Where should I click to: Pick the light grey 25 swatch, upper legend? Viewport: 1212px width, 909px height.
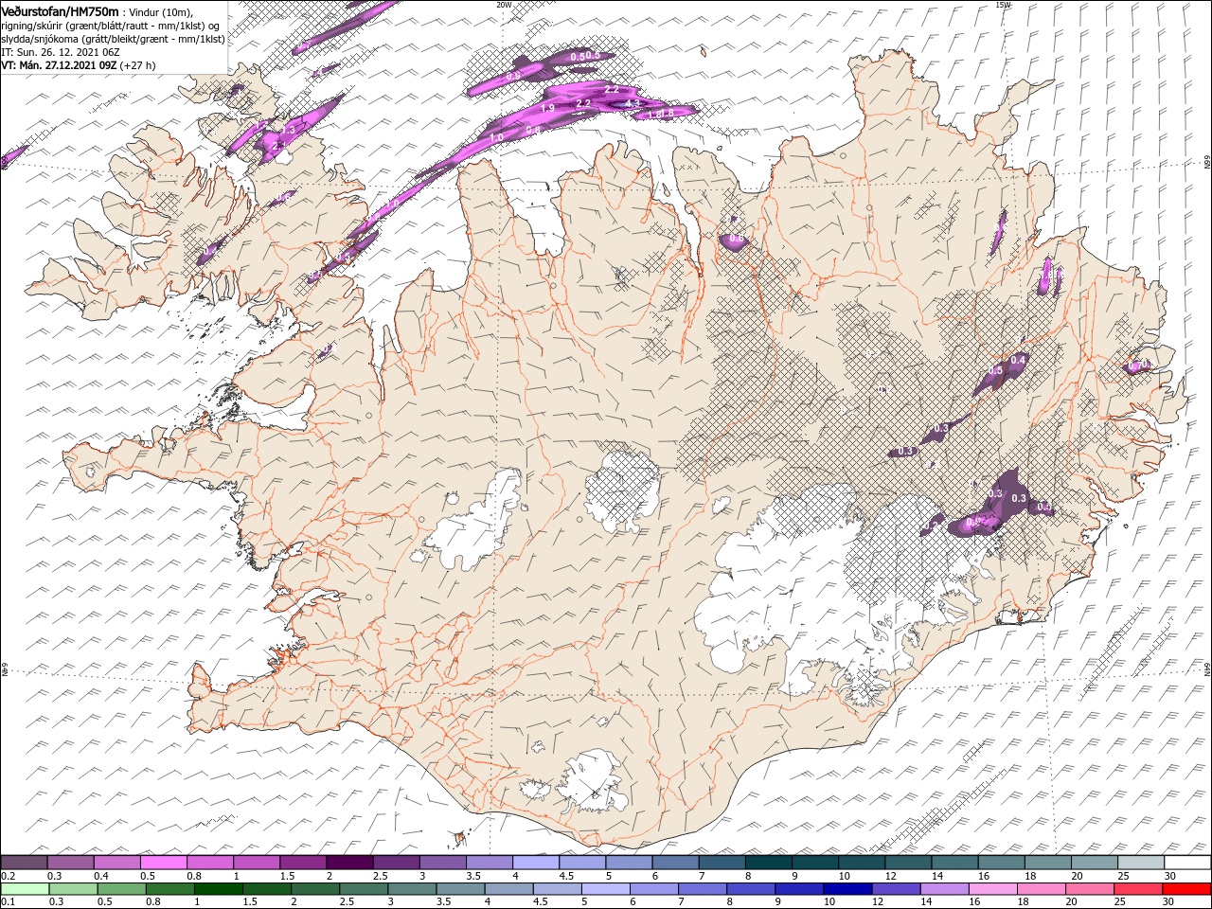[x=1140, y=863]
